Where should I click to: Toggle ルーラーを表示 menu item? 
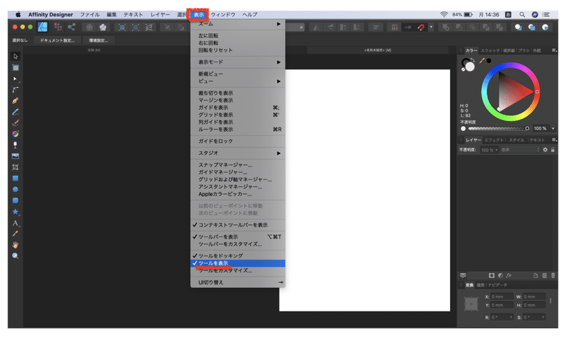coord(238,130)
